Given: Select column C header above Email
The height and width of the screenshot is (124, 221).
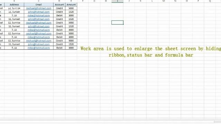Looking at the screenshot, I should pyautogui.click(x=39, y=1).
